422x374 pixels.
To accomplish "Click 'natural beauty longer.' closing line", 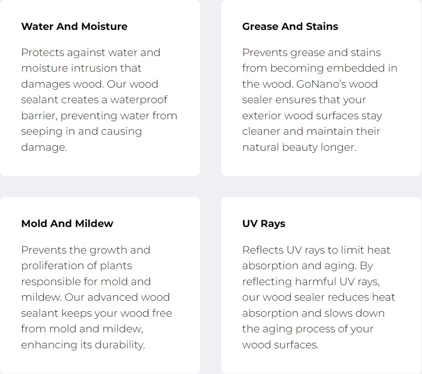I will point(299,147).
